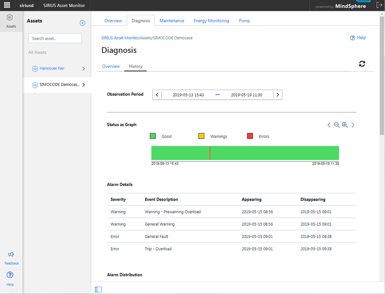Viewport: 385px width, 294px height.
Task: Click the Help link text top right
Action: point(361,38)
